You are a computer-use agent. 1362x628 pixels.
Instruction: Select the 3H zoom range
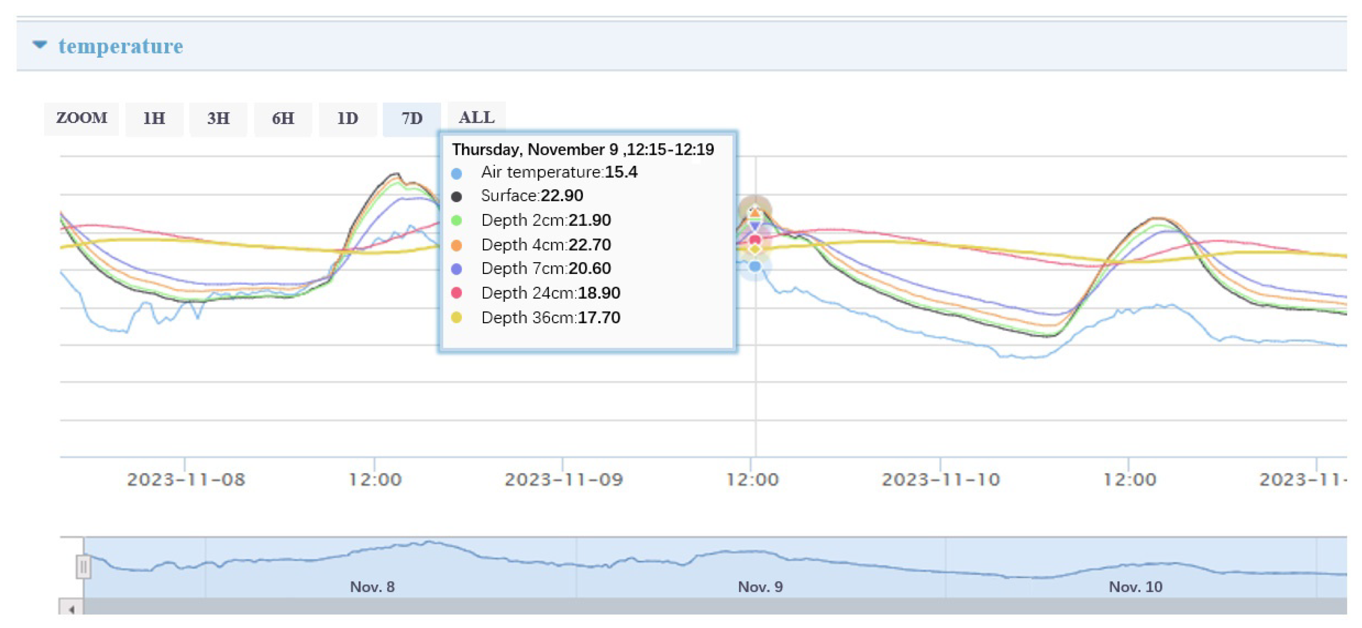(x=218, y=118)
